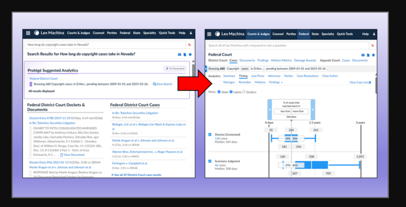This screenshot has width=406, height=207.
Task: Open the Motion Metrics District Court tab
Action: coord(281,60)
